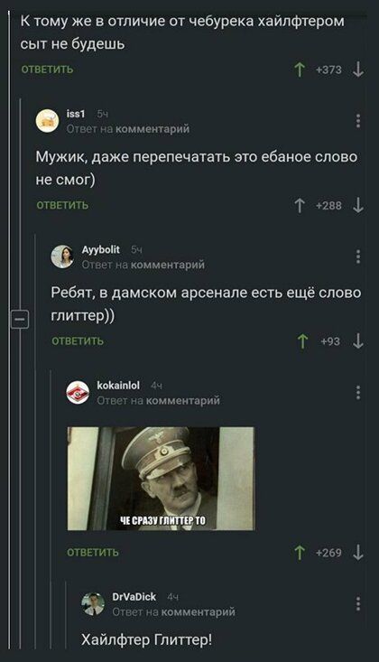Open three-dot menu on kokainlol's comment
The height and width of the screenshot is (662, 379).
(x=358, y=392)
